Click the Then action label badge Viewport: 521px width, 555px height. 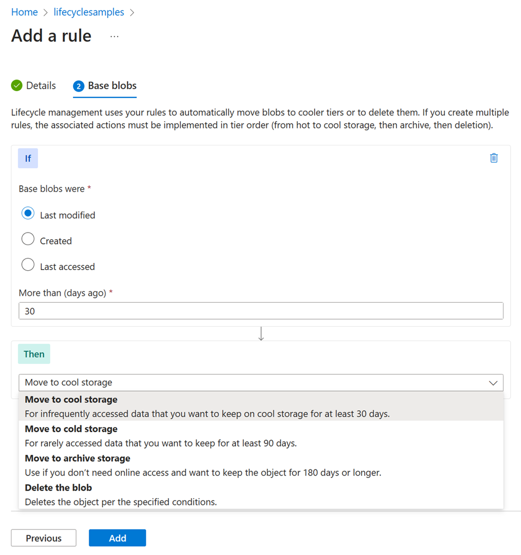[34, 353]
